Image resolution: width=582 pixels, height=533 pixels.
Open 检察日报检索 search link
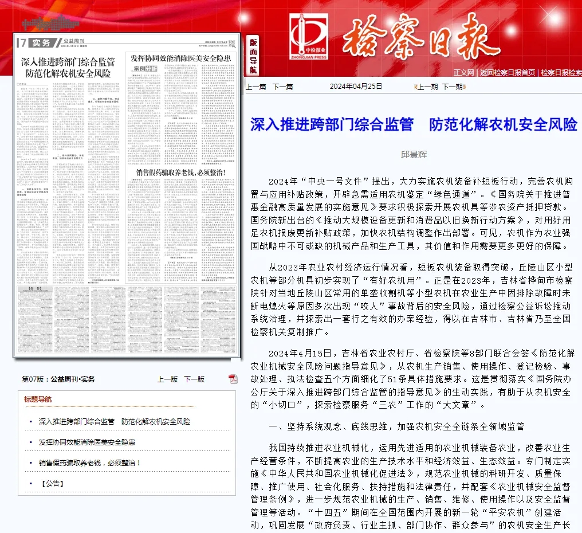click(x=561, y=73)
